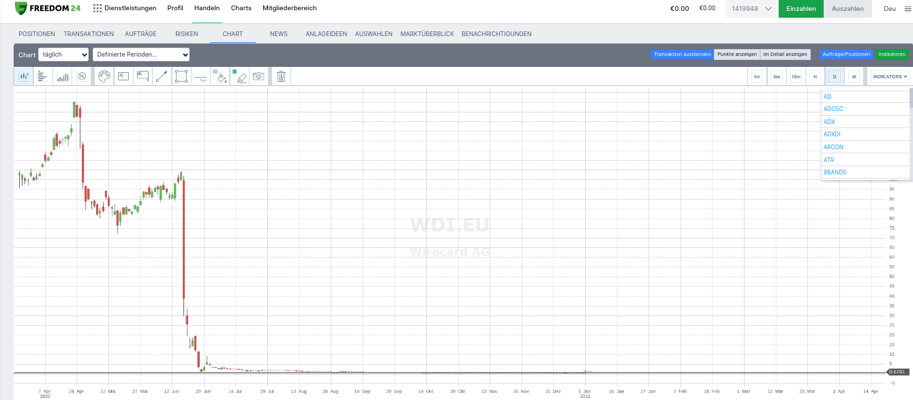Open the line type selector
The height and width of the screenshot is (400, 913).
point(200,77)
